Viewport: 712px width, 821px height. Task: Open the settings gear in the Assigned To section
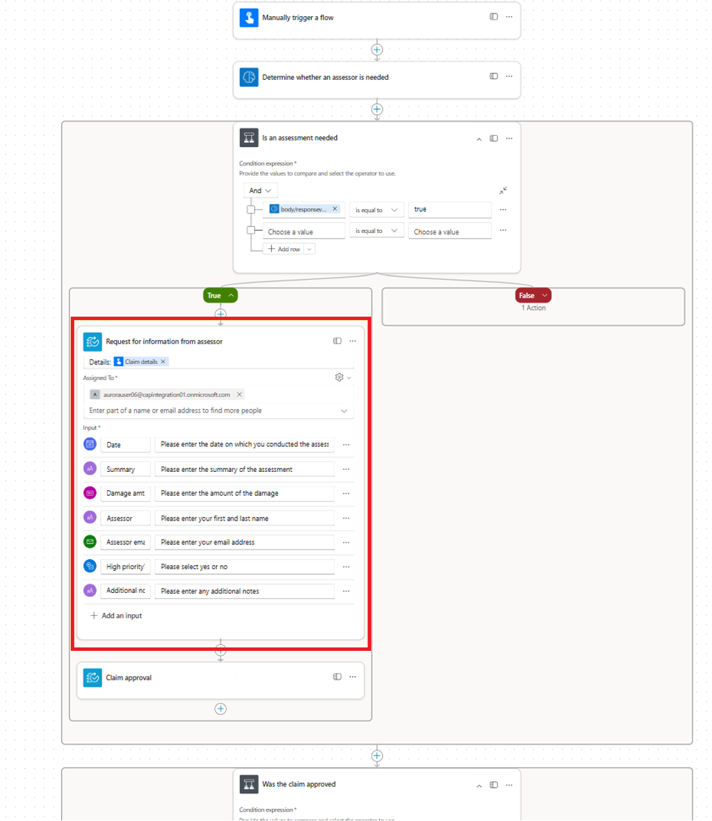[x=338, y=377]
